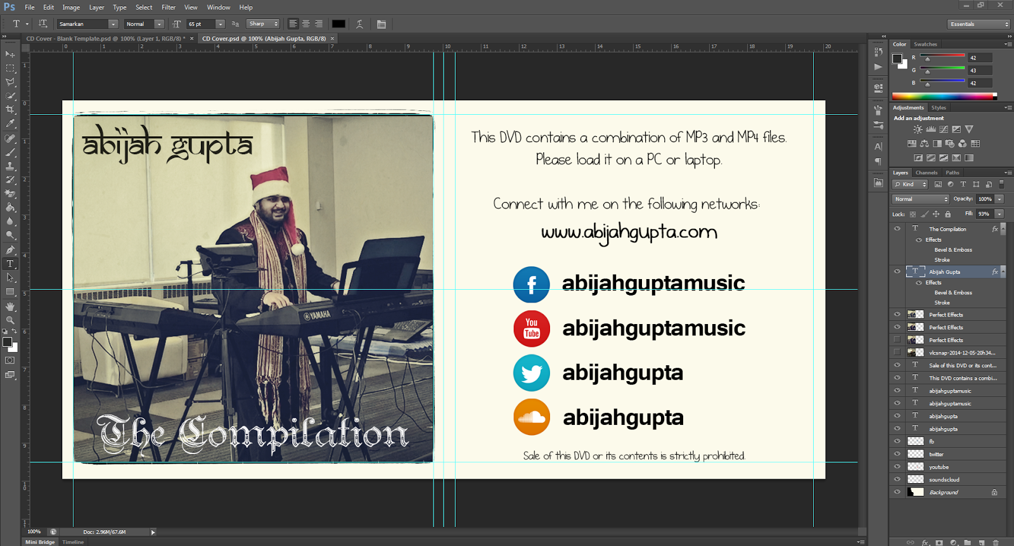1014x546 pixels.
Task: Select the Move tool
Action: [10, 54]
